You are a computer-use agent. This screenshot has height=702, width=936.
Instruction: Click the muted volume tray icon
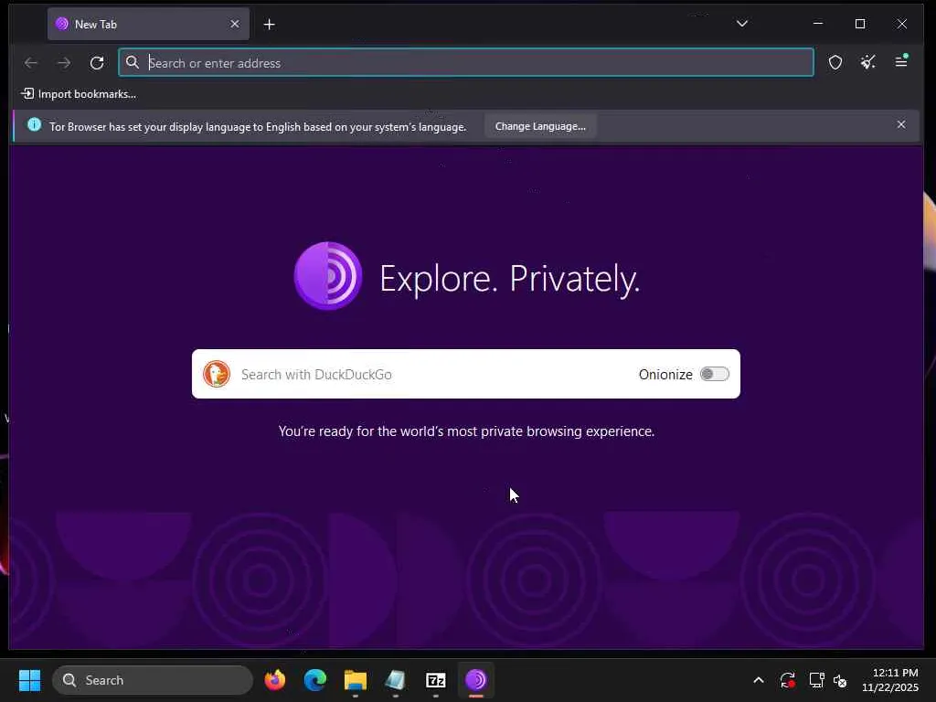pos(840,680)
